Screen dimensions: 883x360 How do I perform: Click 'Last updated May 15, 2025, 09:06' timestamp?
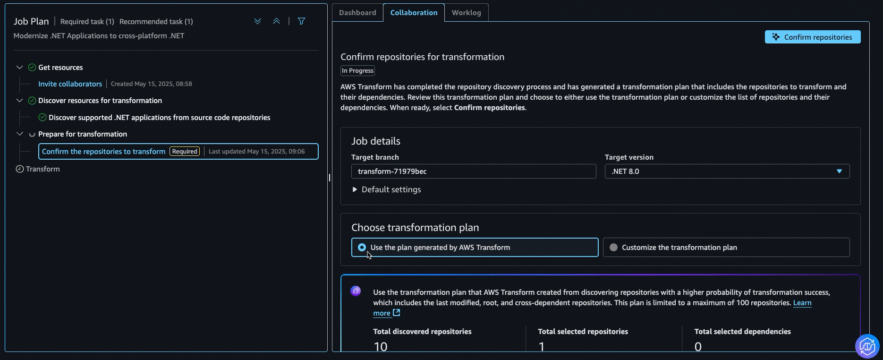coord(257,152)
